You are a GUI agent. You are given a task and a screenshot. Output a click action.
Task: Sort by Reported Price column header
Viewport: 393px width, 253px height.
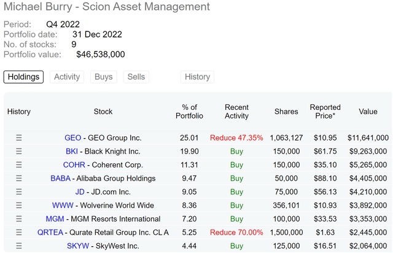[x=325, y=112]
